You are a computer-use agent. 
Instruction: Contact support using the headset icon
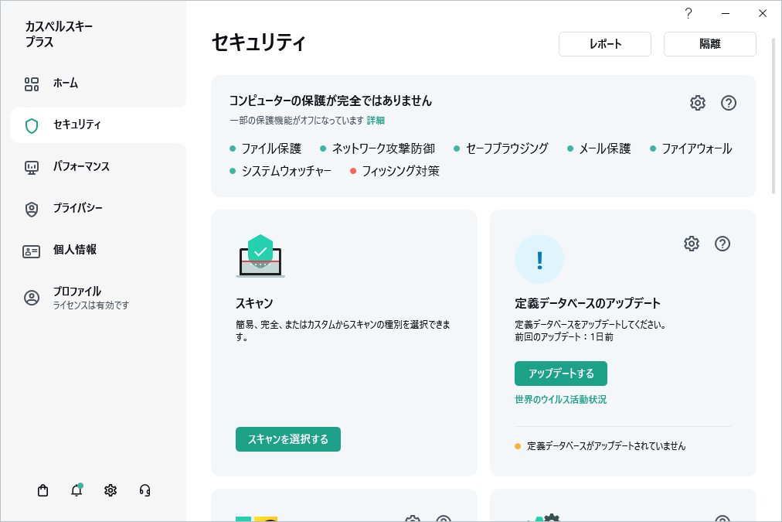(144, 490)
